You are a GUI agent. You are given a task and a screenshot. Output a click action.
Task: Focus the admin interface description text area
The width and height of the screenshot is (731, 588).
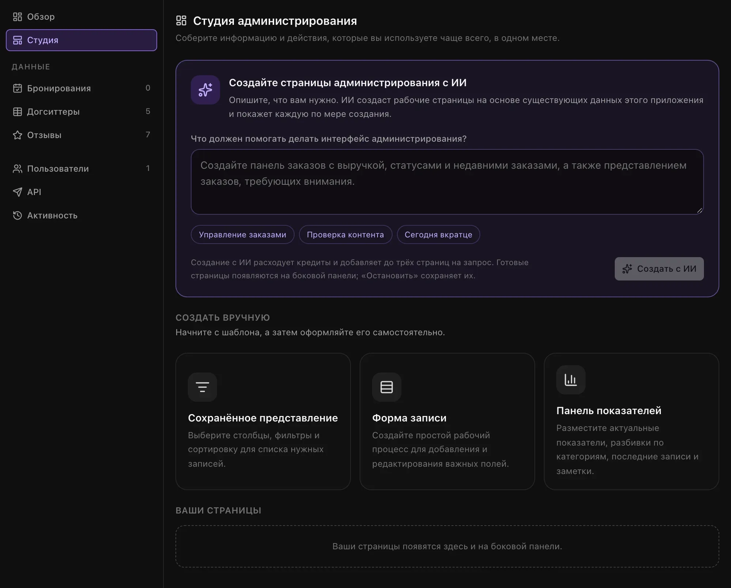(447, 182)
